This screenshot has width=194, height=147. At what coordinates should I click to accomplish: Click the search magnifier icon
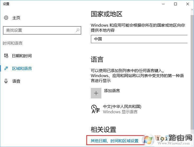(x=78, y=30)
